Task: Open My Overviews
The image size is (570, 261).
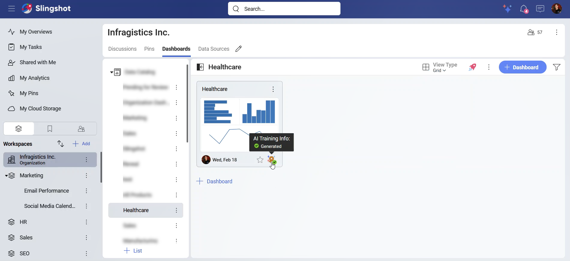Action: pos(36,32)
